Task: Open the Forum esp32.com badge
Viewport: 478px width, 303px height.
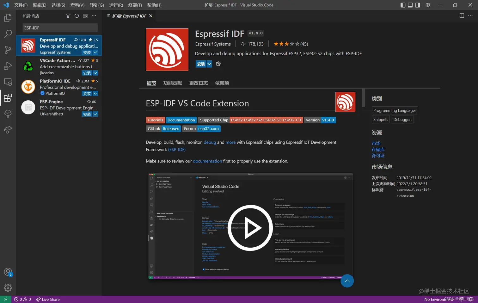Action: click(x=201, y=129)
